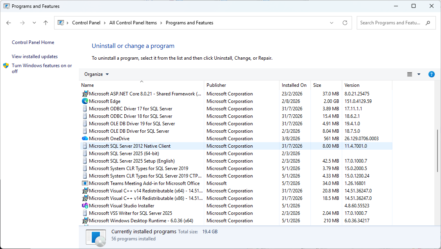This screenshot has height=249, width=441.
Task: Click the Programs and Features breadcrumb
Action: click(189, 23)
